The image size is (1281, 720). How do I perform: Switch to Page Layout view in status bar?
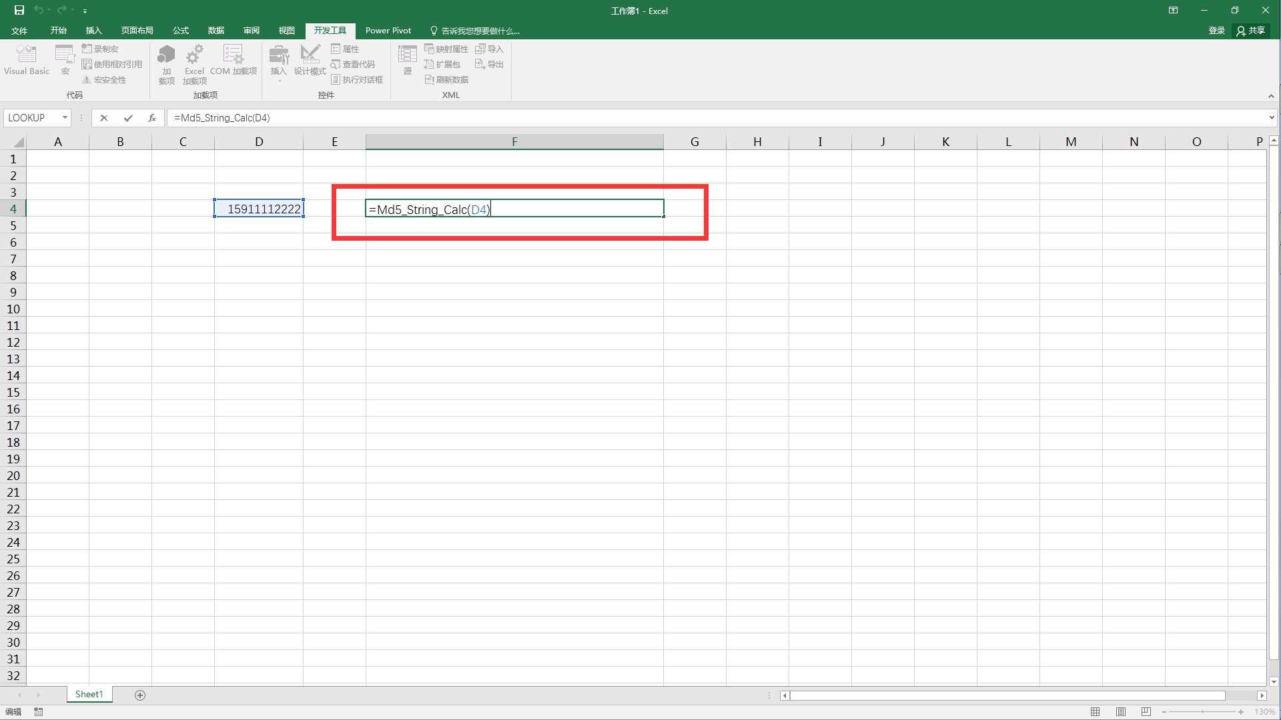coord(1120,711)
